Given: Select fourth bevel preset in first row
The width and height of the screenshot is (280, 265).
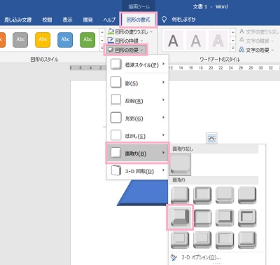Looking at the screenshot, I should click(247, 196).
